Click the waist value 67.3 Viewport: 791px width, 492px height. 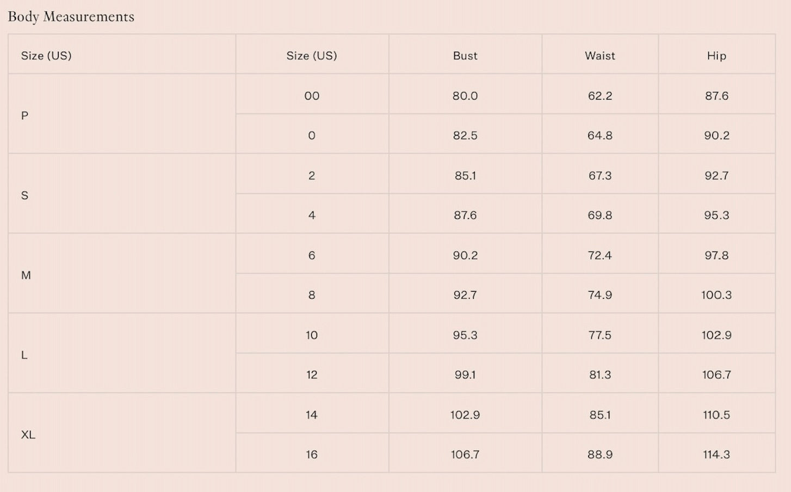tap(600, 176)
